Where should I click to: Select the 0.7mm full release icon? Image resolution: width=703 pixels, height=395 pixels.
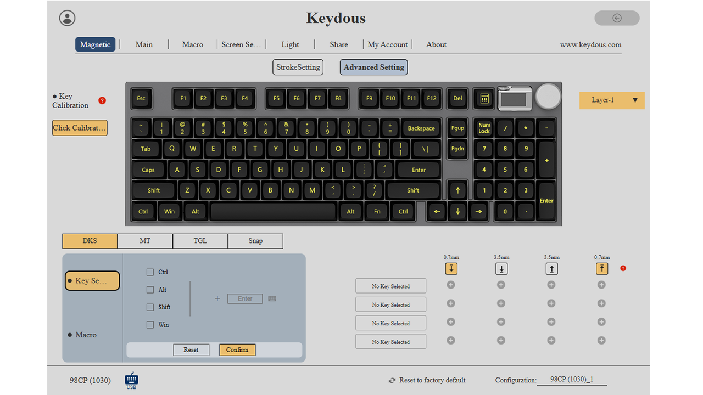[602, 269]
